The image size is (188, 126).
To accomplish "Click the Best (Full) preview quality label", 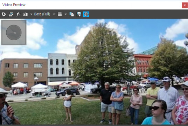I will click(42, 14).
